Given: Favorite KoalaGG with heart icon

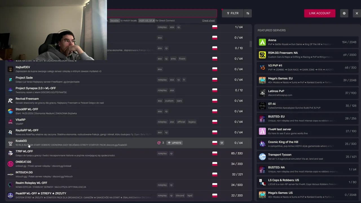Looking at the screenshot, I should [222, 143].
